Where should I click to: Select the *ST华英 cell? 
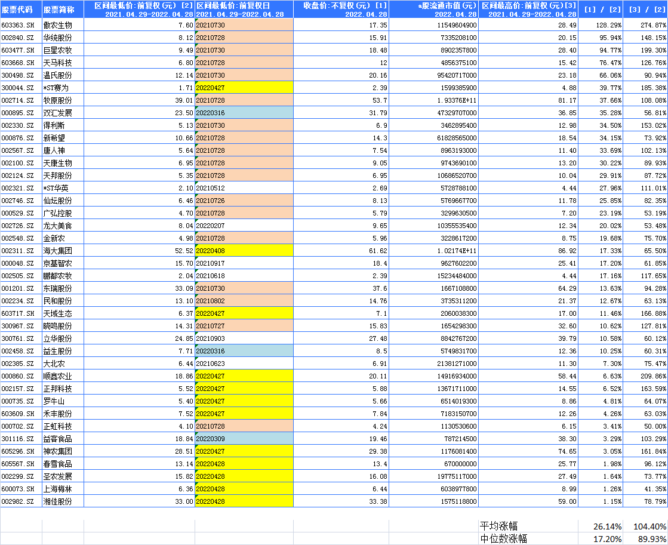63,188
